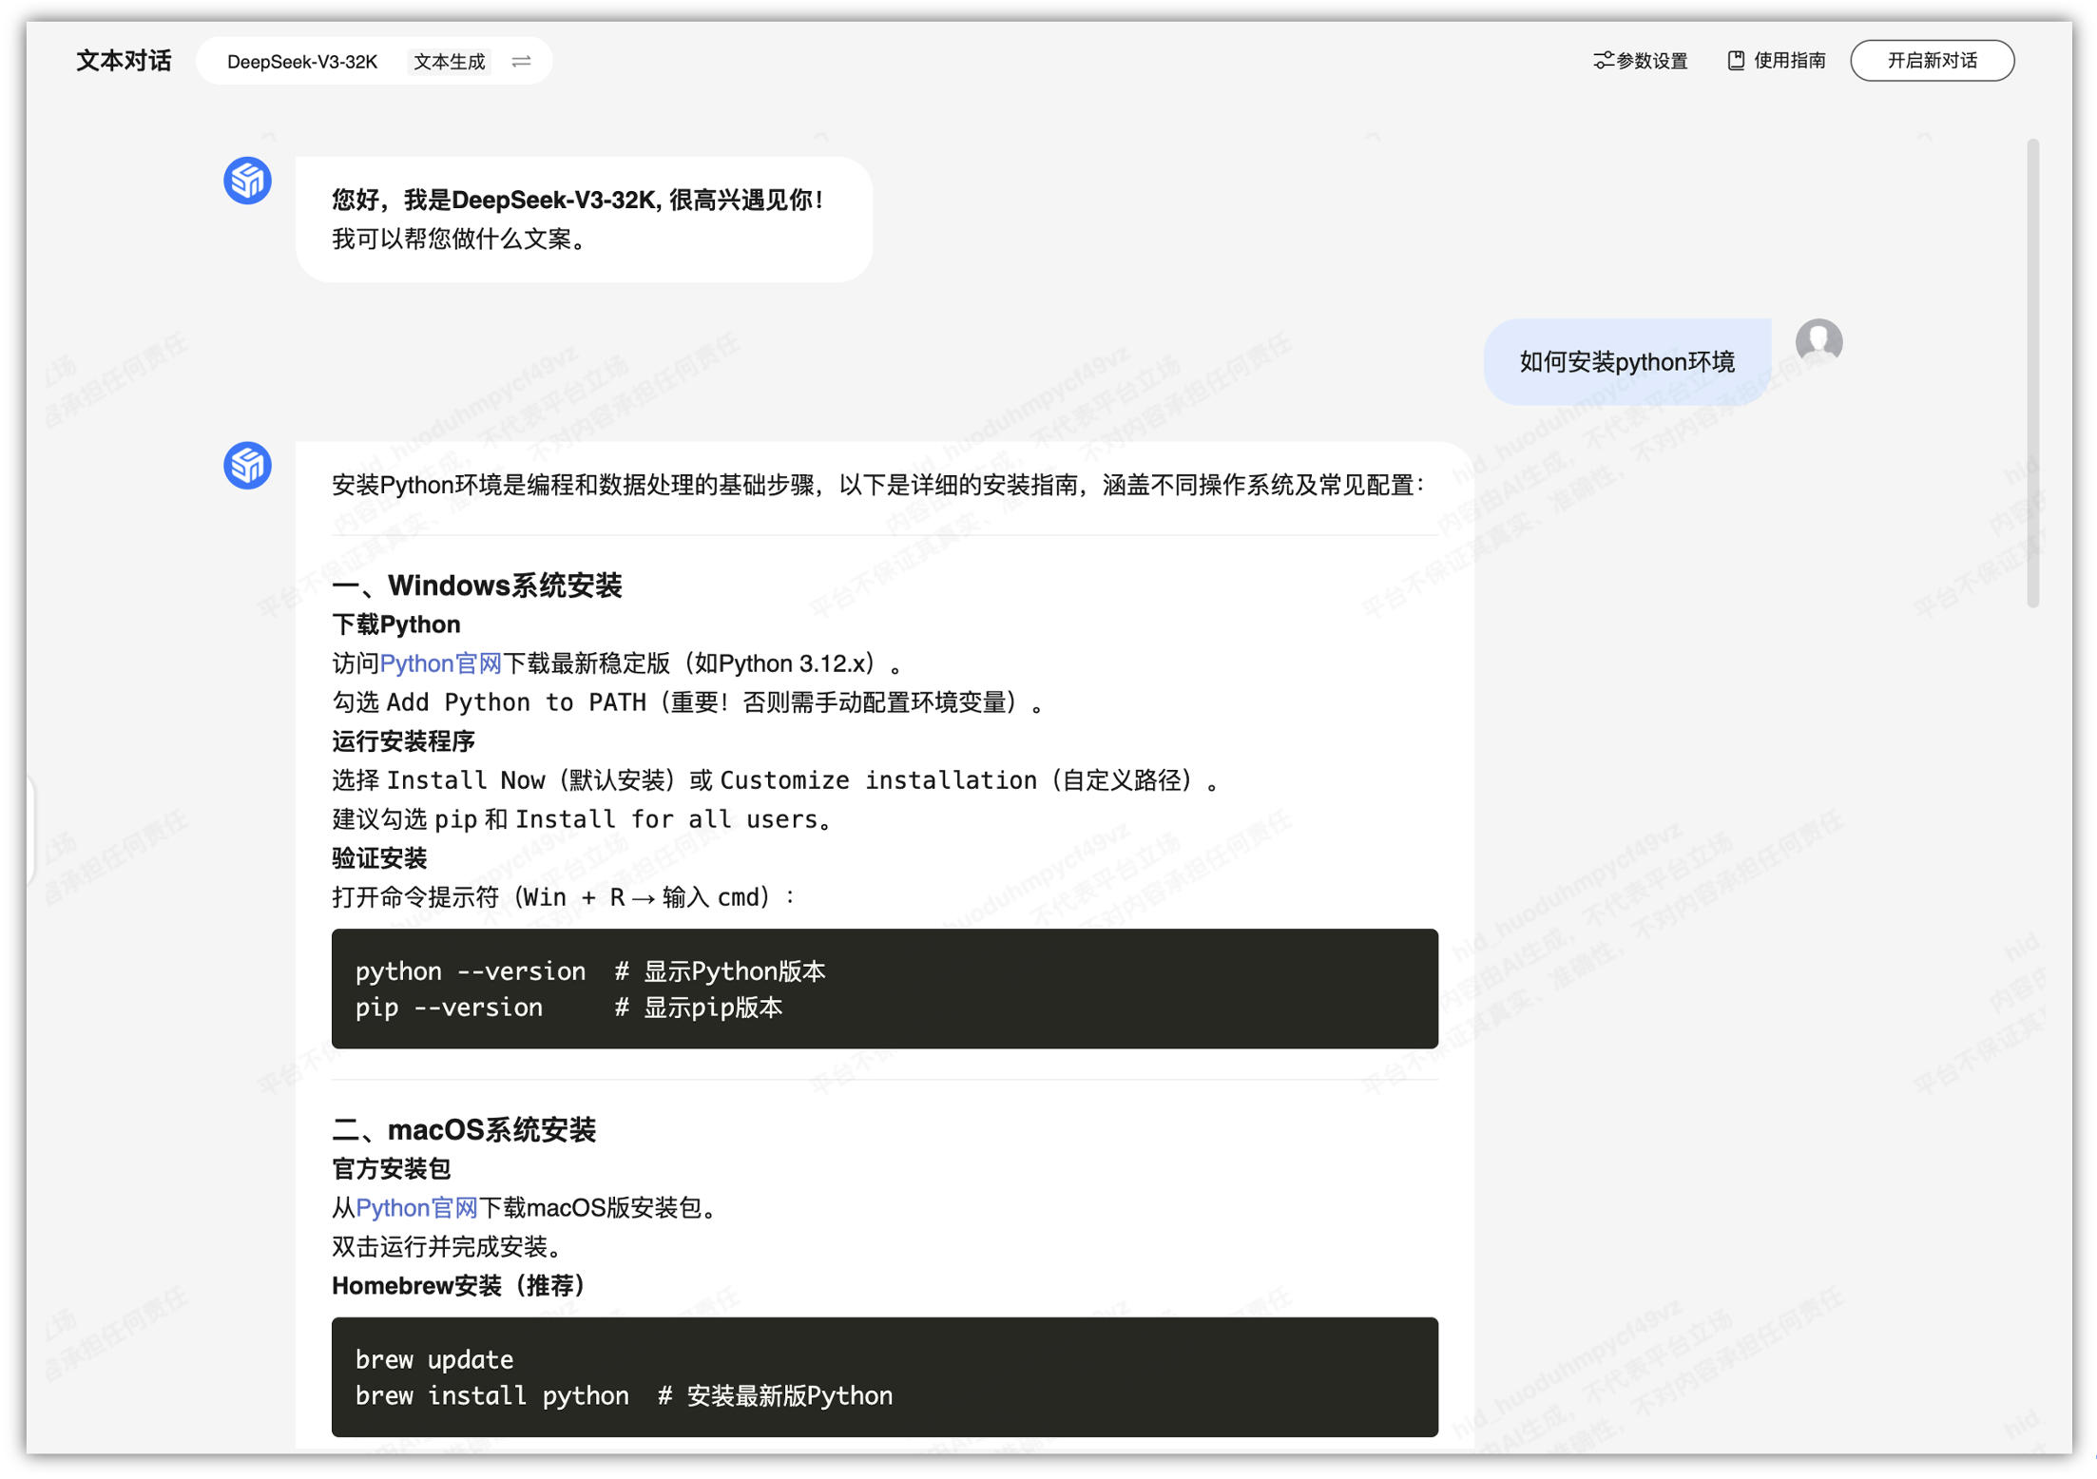Click greeting line 您好，我是DeepSeek-V3-32K

tap(578, 200)
